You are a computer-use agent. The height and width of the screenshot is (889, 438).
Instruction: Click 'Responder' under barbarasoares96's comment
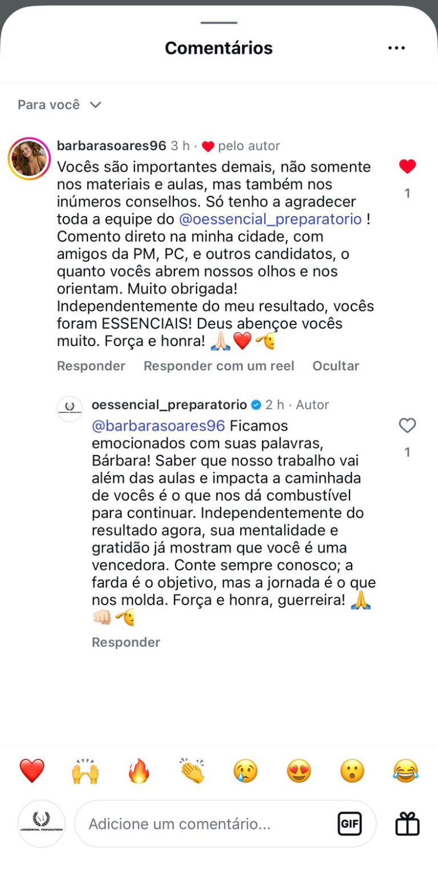91,366
